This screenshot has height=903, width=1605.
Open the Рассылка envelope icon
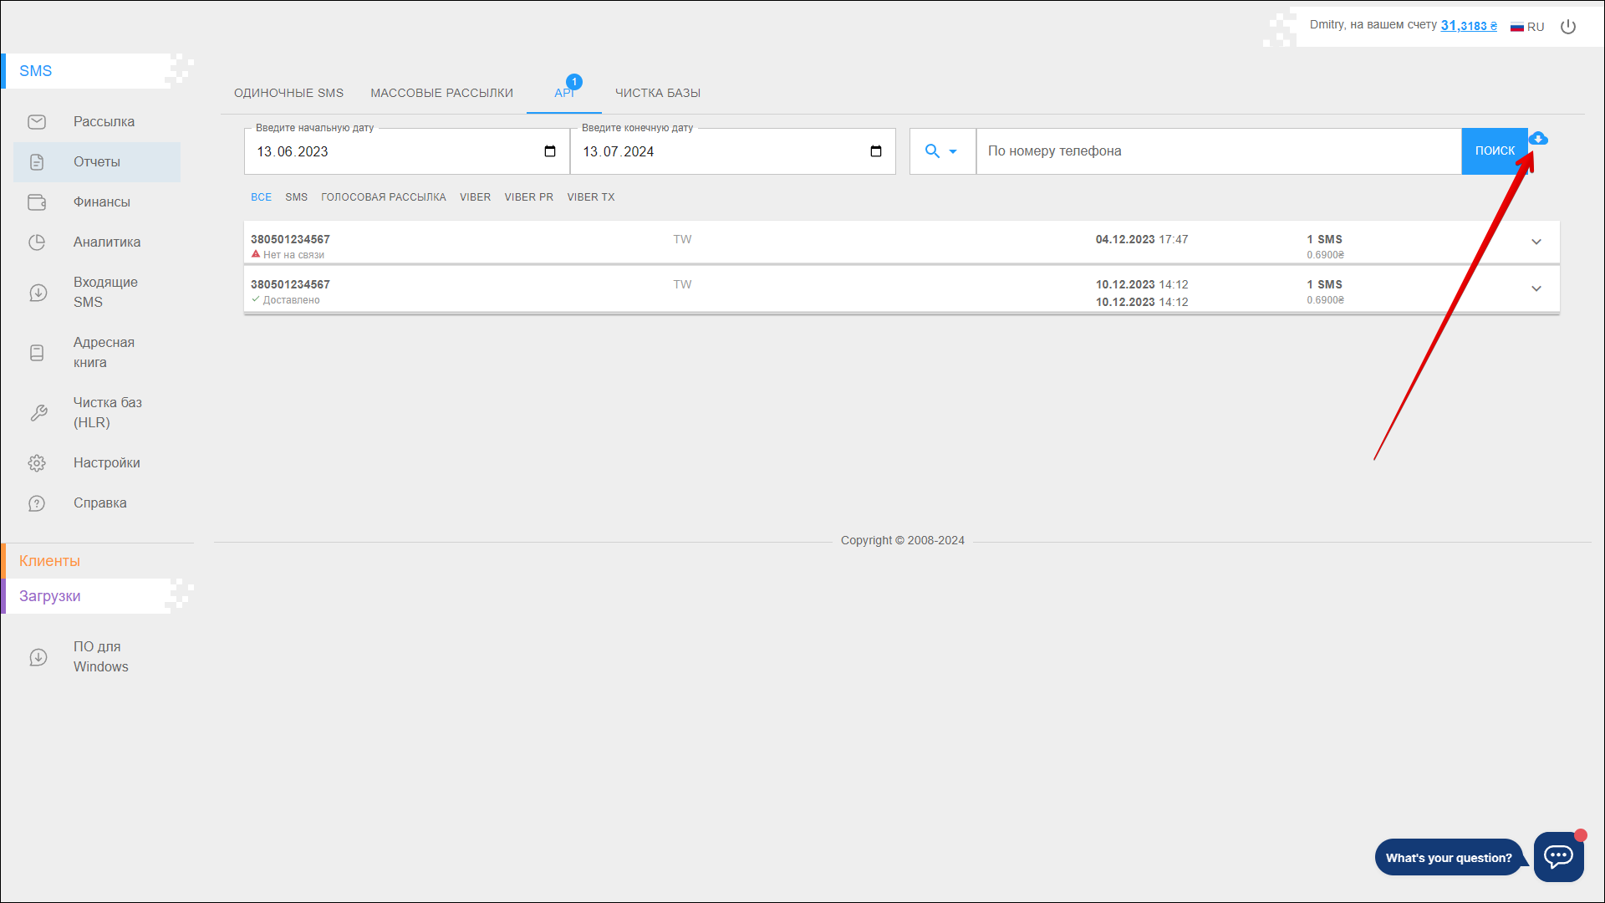[x=37, y=122]
